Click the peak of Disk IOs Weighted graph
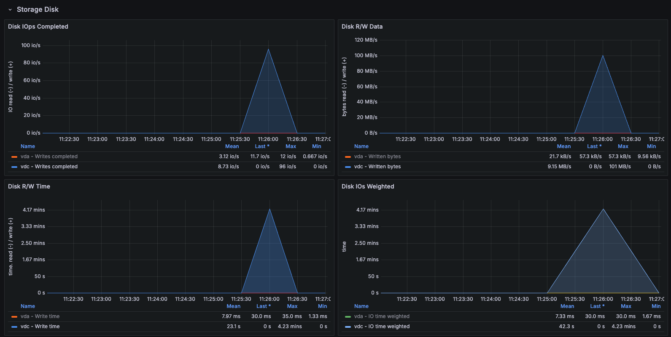Viewport: 671px width, 337px height. (603, 209)
